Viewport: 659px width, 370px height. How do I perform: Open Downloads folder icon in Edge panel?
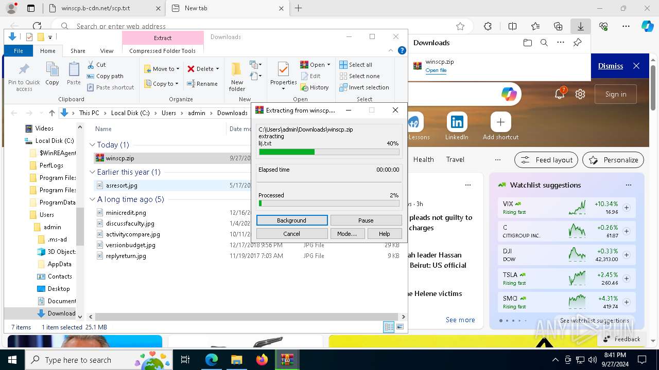[527, 43]
